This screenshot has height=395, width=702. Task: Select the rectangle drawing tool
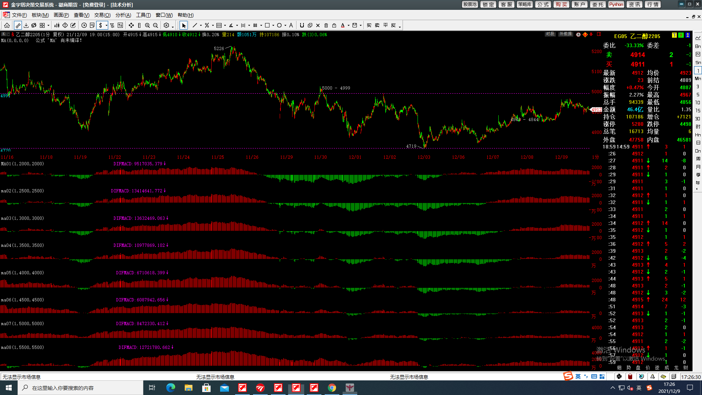(267, 25)
